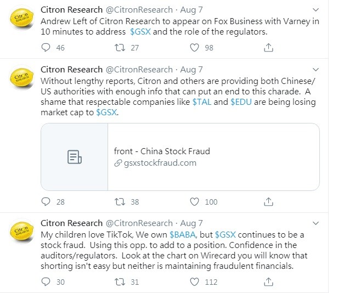Retweet the Fox Business Varney tweet
The height and width of the screenshot is (293, 338).
click(x=120, y=47)
